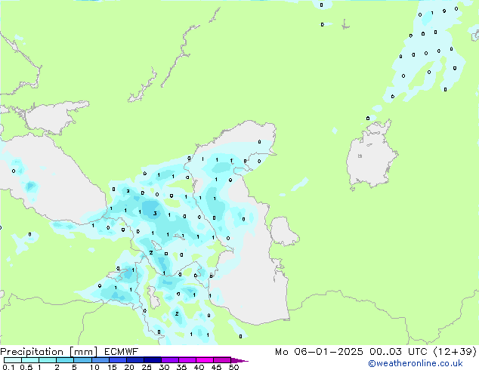This screenshot has width=479, height=370.
Task: Click the above-50 arrow tip of legend
Action: 239,360
